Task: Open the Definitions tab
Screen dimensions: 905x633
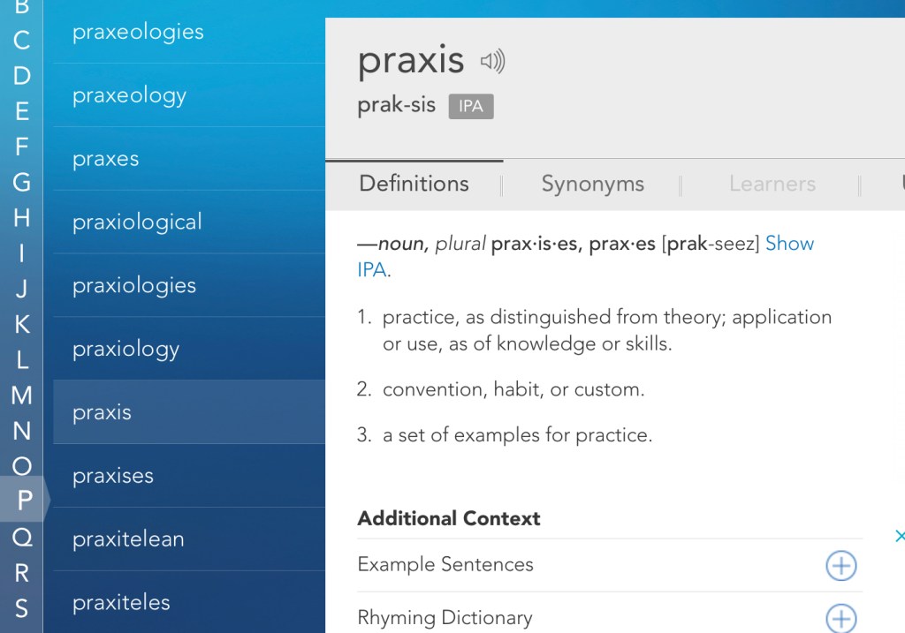Action: pos(414,184)
